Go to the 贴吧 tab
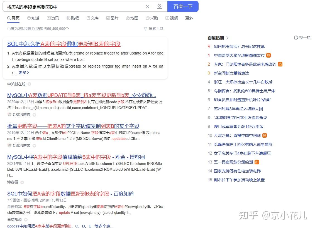315x228 pixels. (x=73, y=18)
